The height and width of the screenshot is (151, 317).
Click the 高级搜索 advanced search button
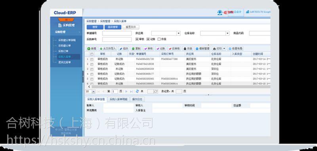113,27
